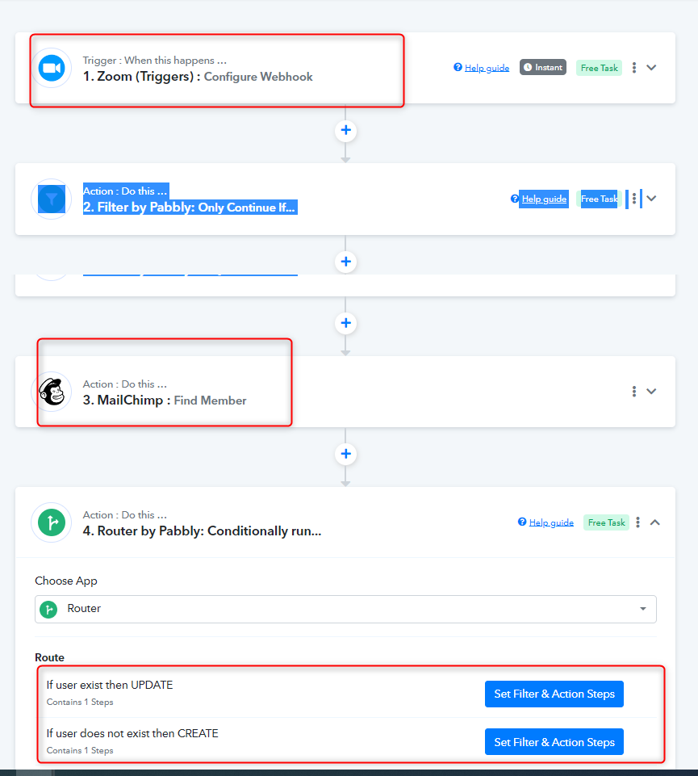Set Filter & Action Steps for UPDATE route
The height and width of the screenshot is (776, 698).
554,694
